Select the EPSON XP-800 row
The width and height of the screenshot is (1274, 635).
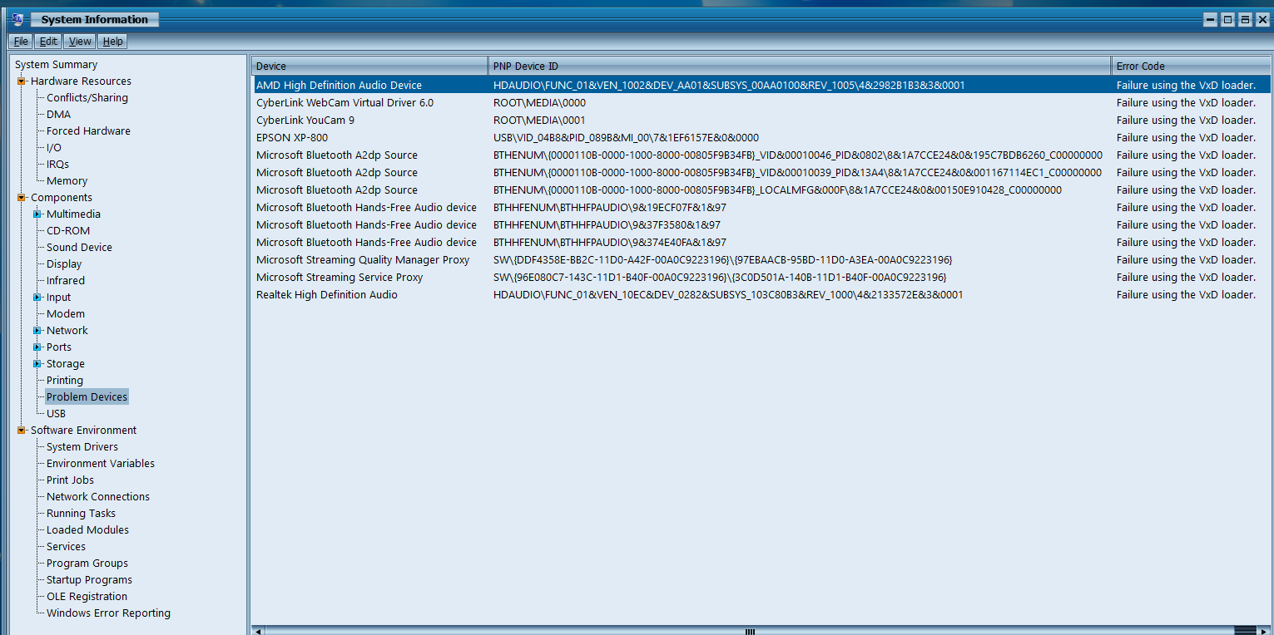coord(761,138)
